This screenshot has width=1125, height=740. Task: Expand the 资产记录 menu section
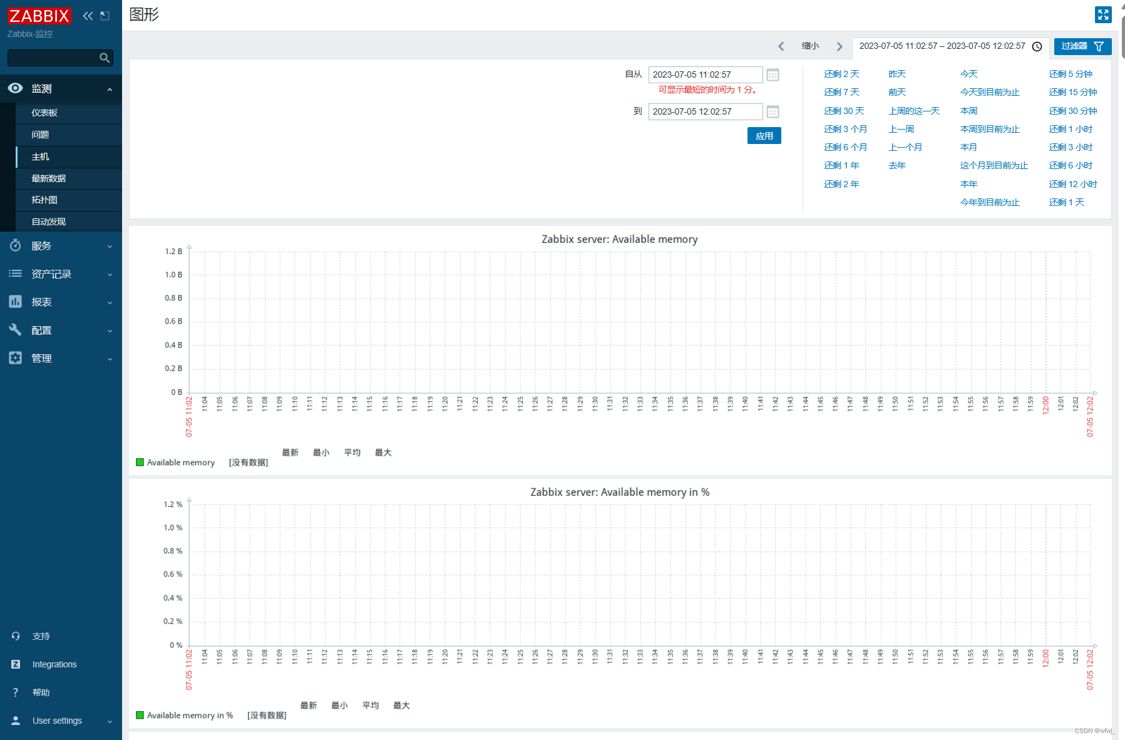click(x=110, y=274)
